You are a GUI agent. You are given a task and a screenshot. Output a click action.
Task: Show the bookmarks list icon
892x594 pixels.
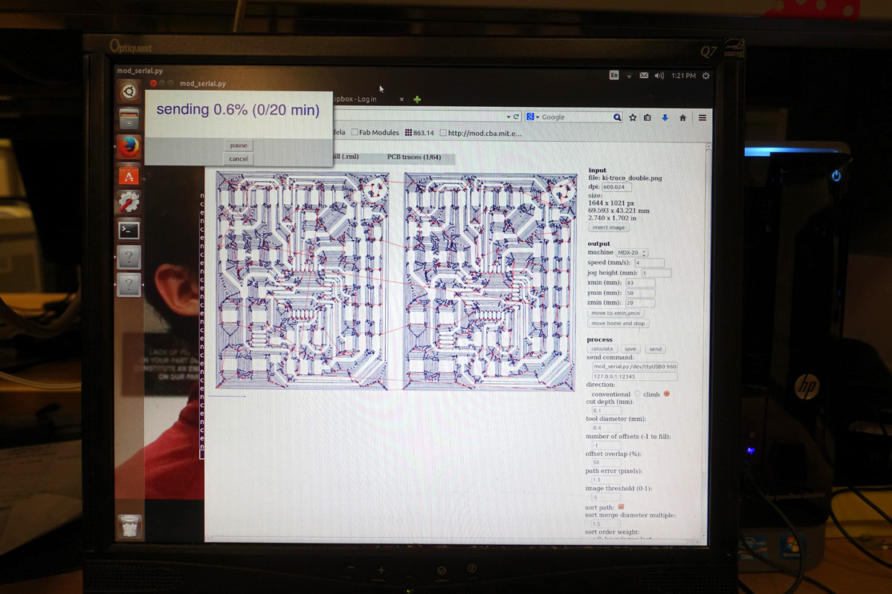647,117
